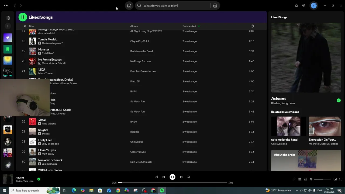
Task: Open the Windows Start menu
Action: pos(4,190)
